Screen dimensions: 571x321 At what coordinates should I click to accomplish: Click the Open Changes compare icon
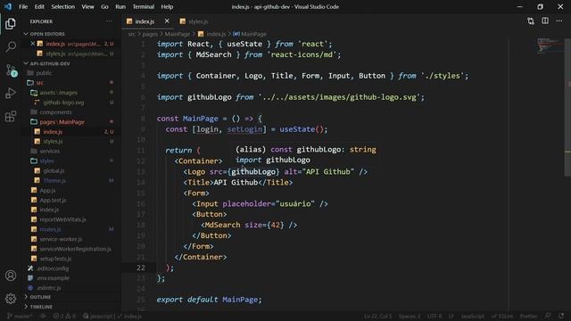pyautogui.click(x=531, y=21)
